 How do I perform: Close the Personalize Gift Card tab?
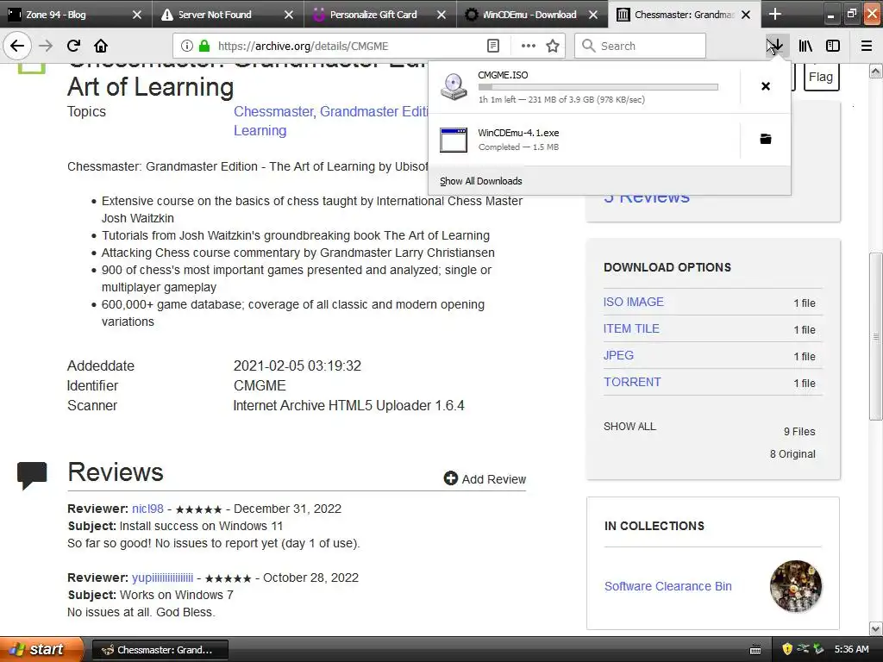pyautogui.click(x=441, y=15)
